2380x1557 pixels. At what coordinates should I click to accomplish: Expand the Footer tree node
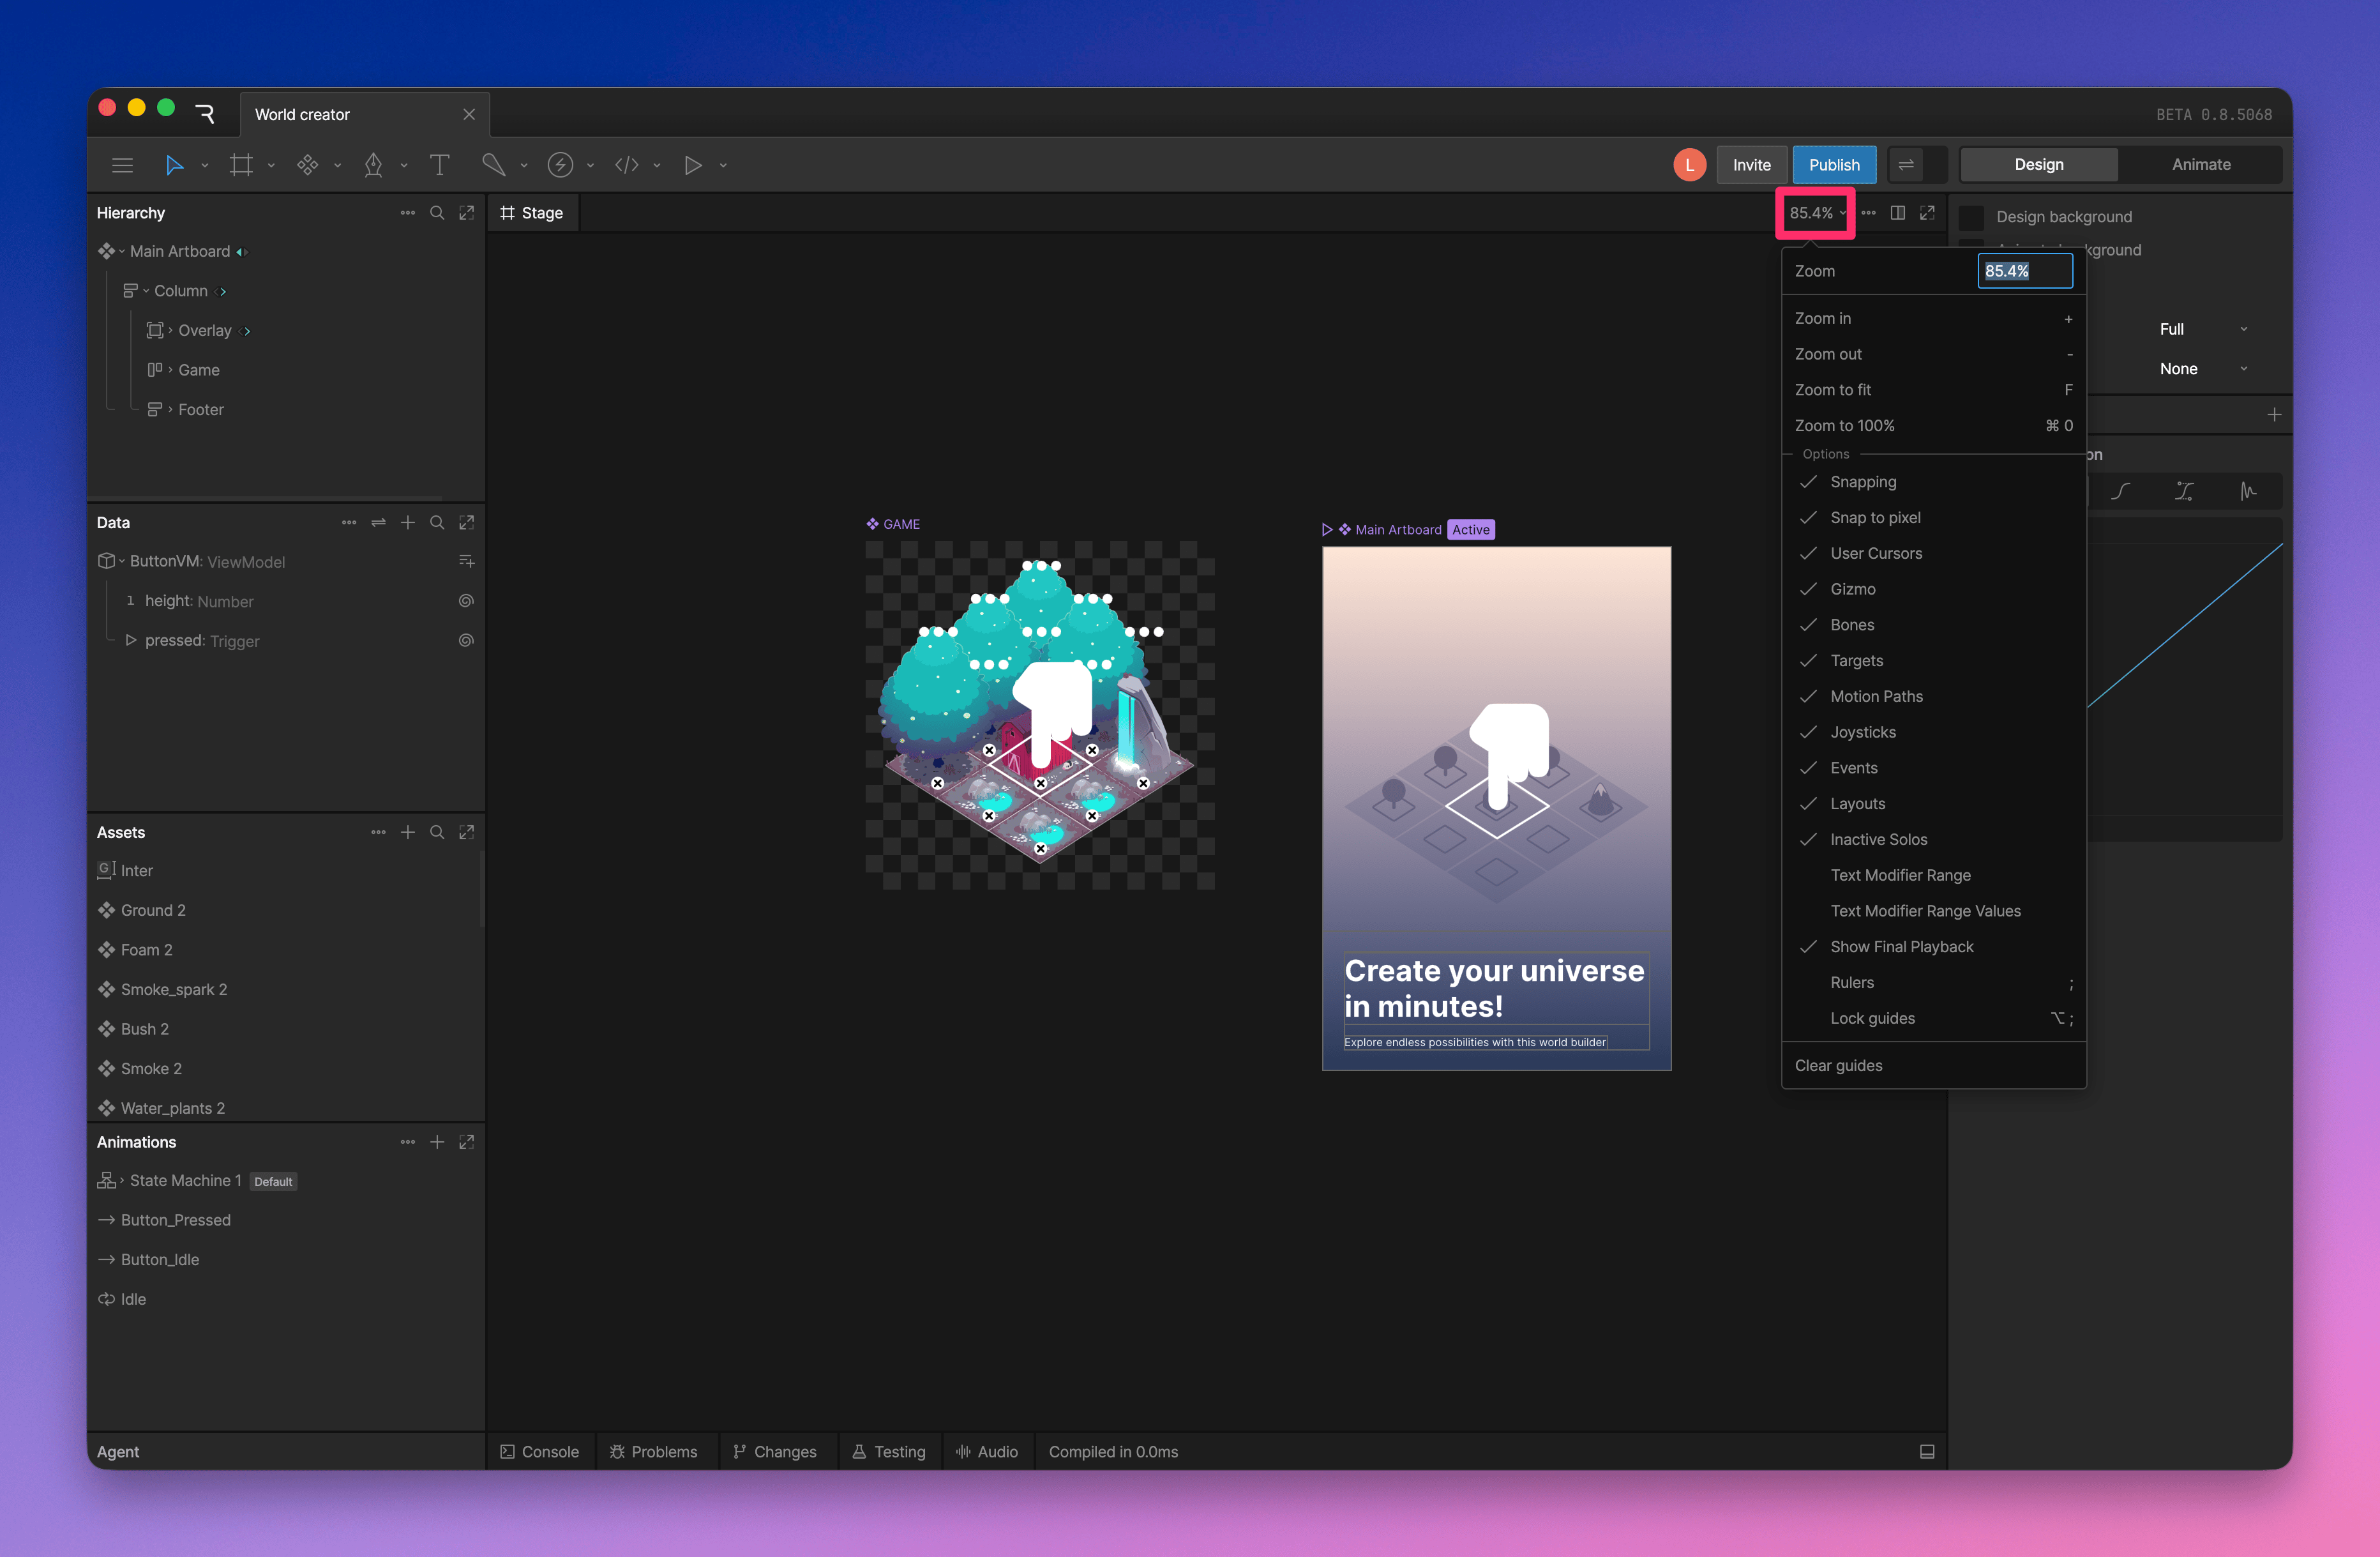click(x=170, y=409)
